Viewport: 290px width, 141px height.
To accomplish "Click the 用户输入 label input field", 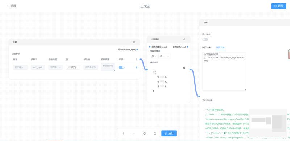I will pos(20,67).
